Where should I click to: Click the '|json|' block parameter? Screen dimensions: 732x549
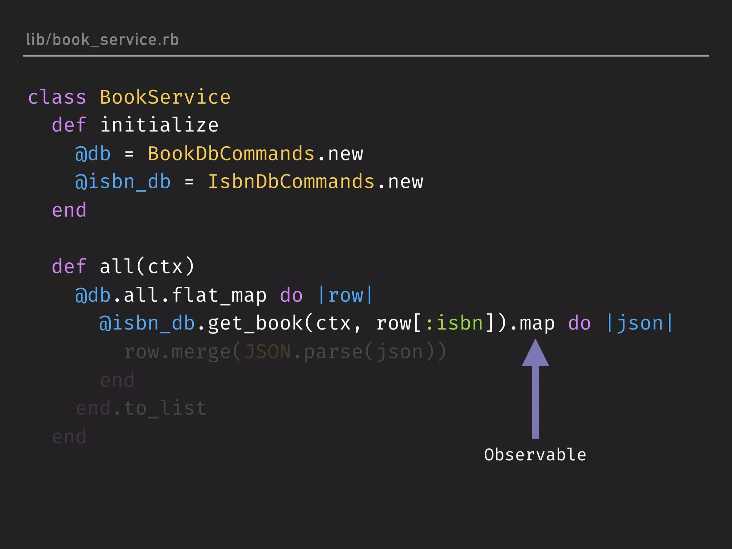pyautogui.click(x=639, y=324)
